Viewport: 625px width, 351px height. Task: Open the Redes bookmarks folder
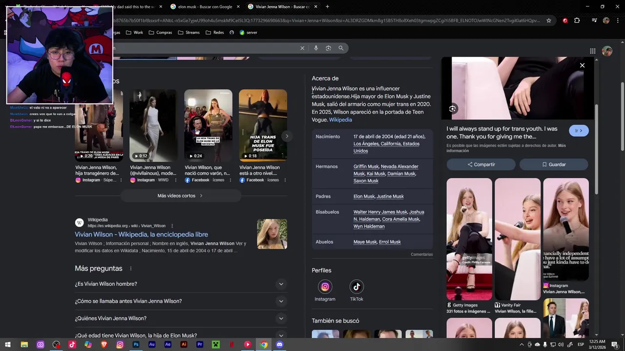(x=215, y=33)
